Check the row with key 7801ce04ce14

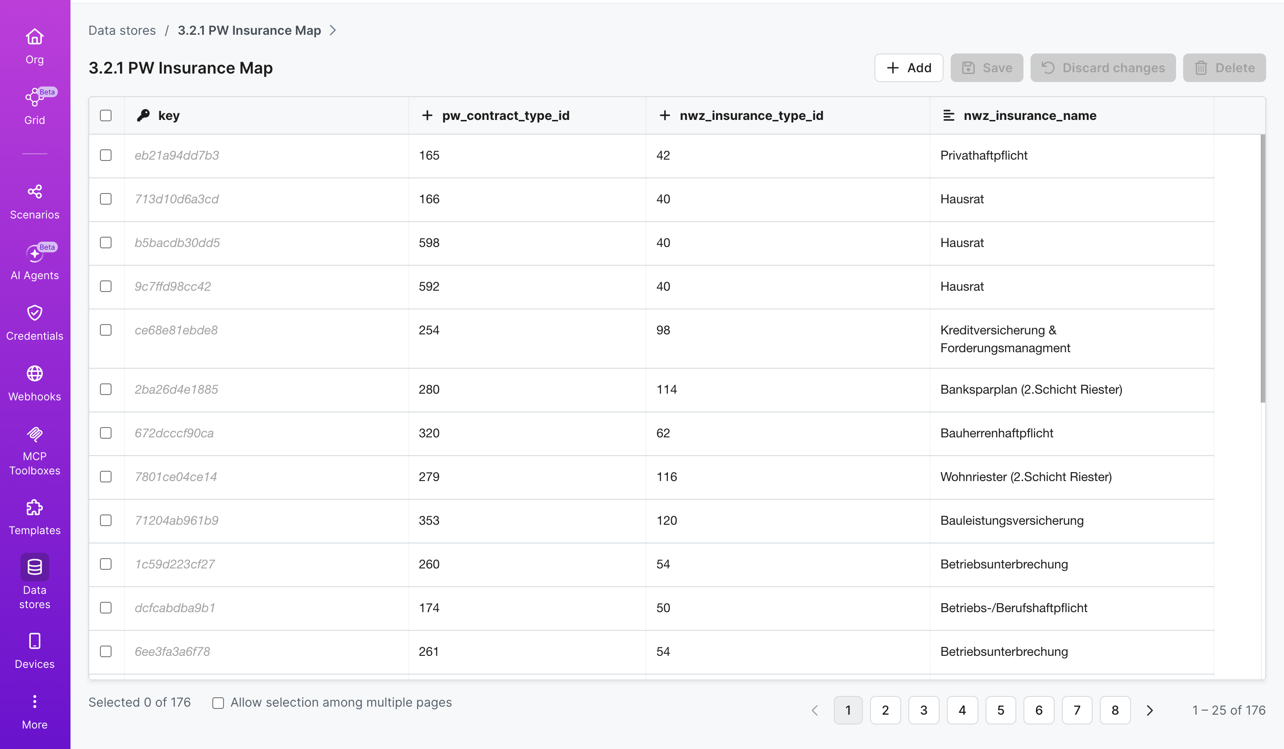(106, 477)
